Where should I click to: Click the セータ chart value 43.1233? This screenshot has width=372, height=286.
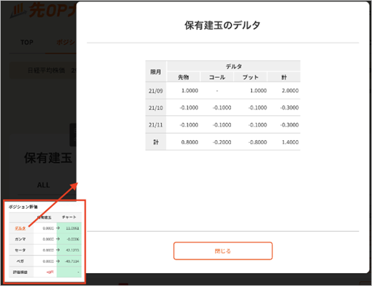pos(72,250)
